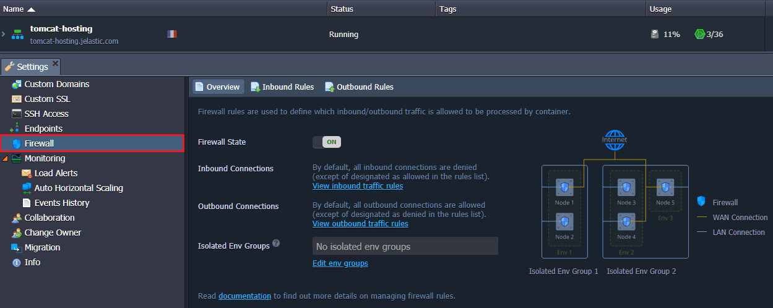Click the France flag region icon
773x308 pixels.
coord(171,34)
